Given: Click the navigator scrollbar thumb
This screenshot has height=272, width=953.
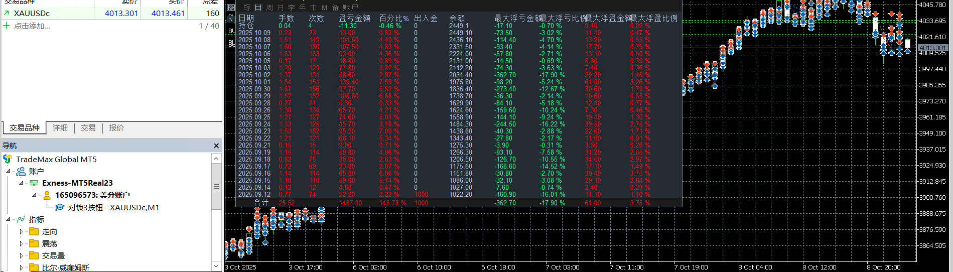Looking at the screenshot, I should click(x=216, y=186).
